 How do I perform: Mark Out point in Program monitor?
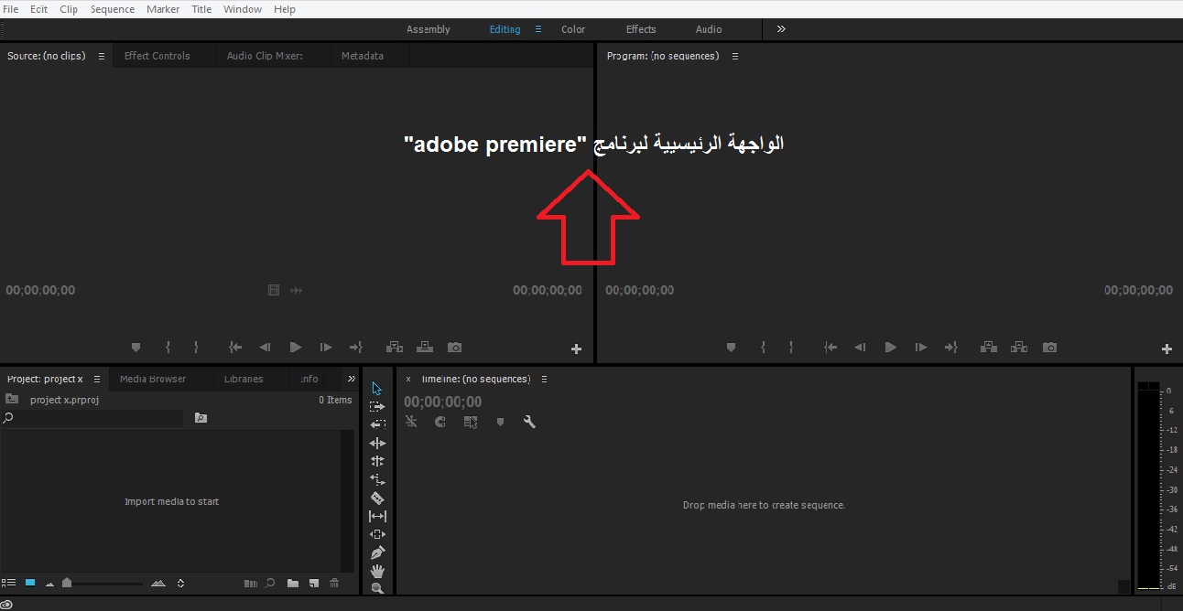(791, 348)
